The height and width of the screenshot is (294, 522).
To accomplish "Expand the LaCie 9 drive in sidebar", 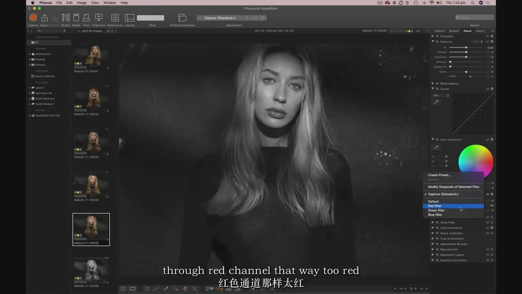I will 30,88.
